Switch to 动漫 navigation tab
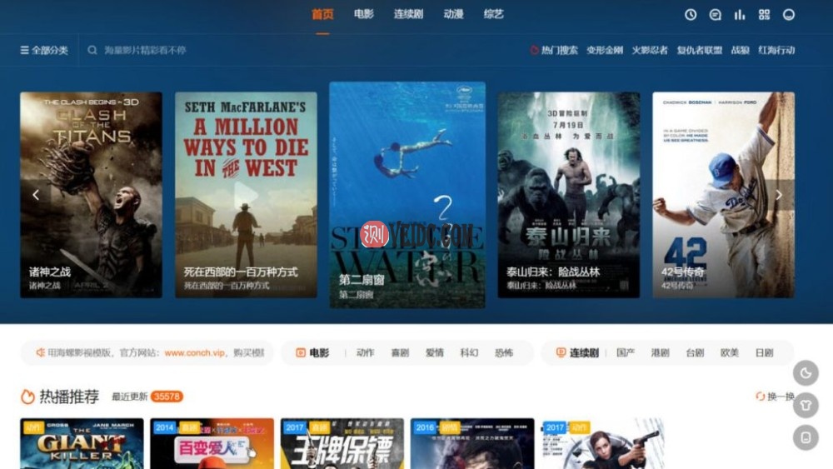The image size is (833, 469). click(x=453, y=14)
